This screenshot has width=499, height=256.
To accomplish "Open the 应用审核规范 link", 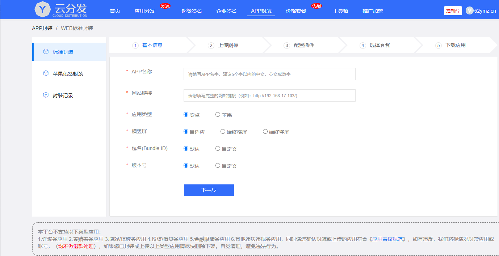I will pyautogui.click(x=387, y=239).
